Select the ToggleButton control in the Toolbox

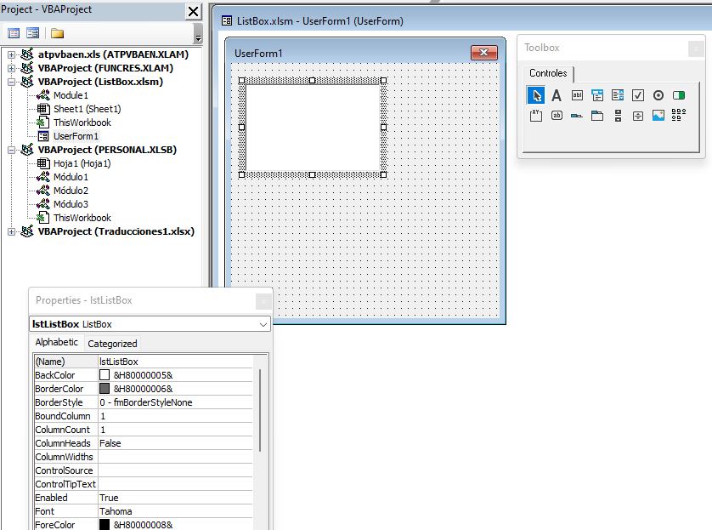(679, 95)
